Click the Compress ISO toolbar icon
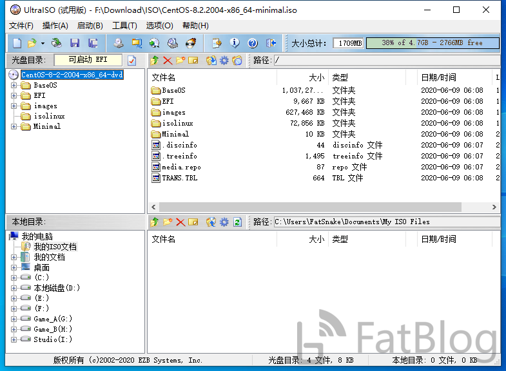506x371 pixels. tap(173, 43)
